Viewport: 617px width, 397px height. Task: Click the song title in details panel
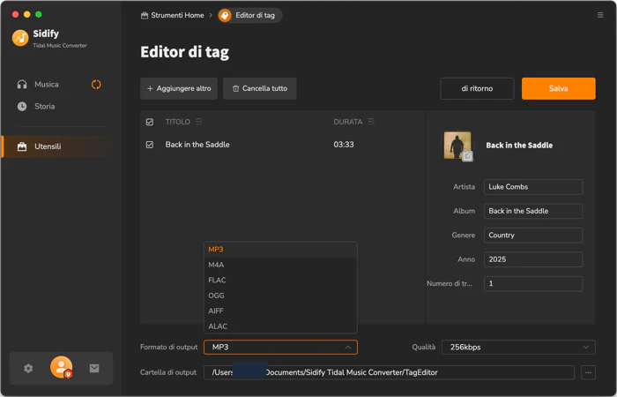tap(519, 146)
